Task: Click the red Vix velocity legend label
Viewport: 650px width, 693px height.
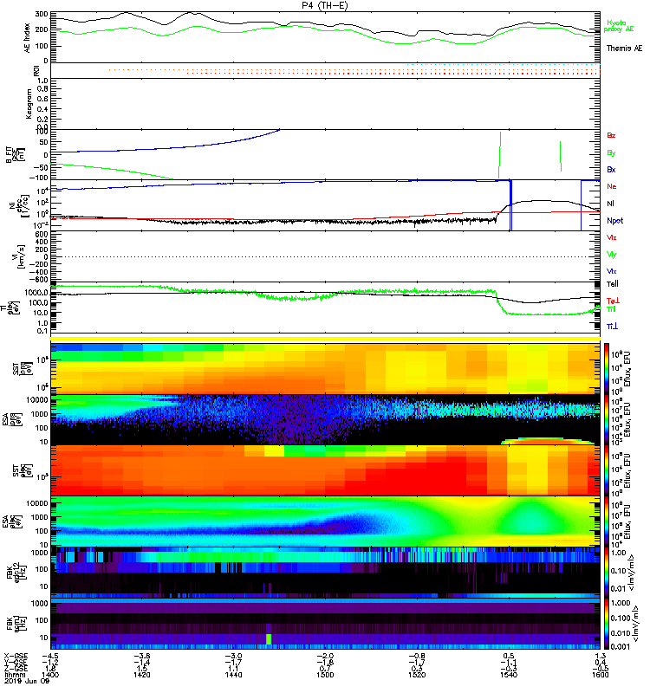Action: click(612, 237)
